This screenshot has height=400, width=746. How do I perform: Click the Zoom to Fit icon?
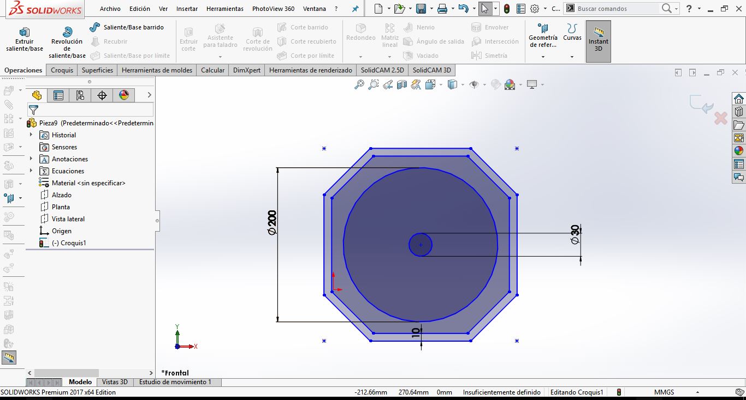click(359, 84)
